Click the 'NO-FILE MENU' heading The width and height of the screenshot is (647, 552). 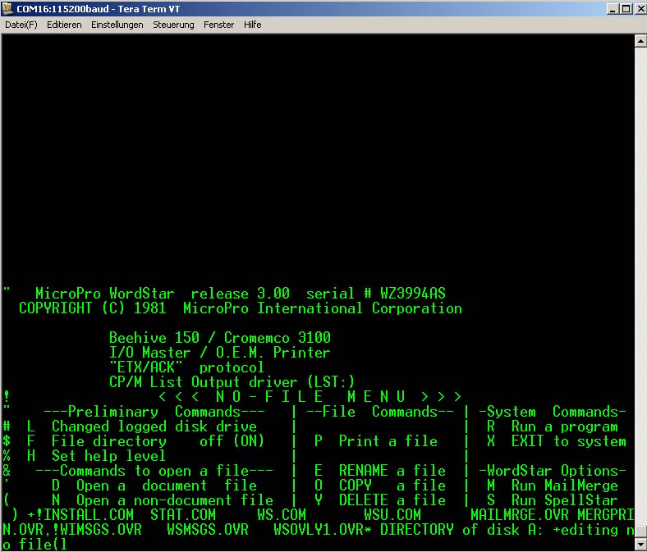[x=310, y=397]
